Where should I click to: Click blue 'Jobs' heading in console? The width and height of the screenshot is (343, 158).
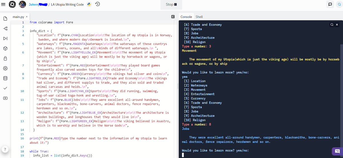[186, 129]
